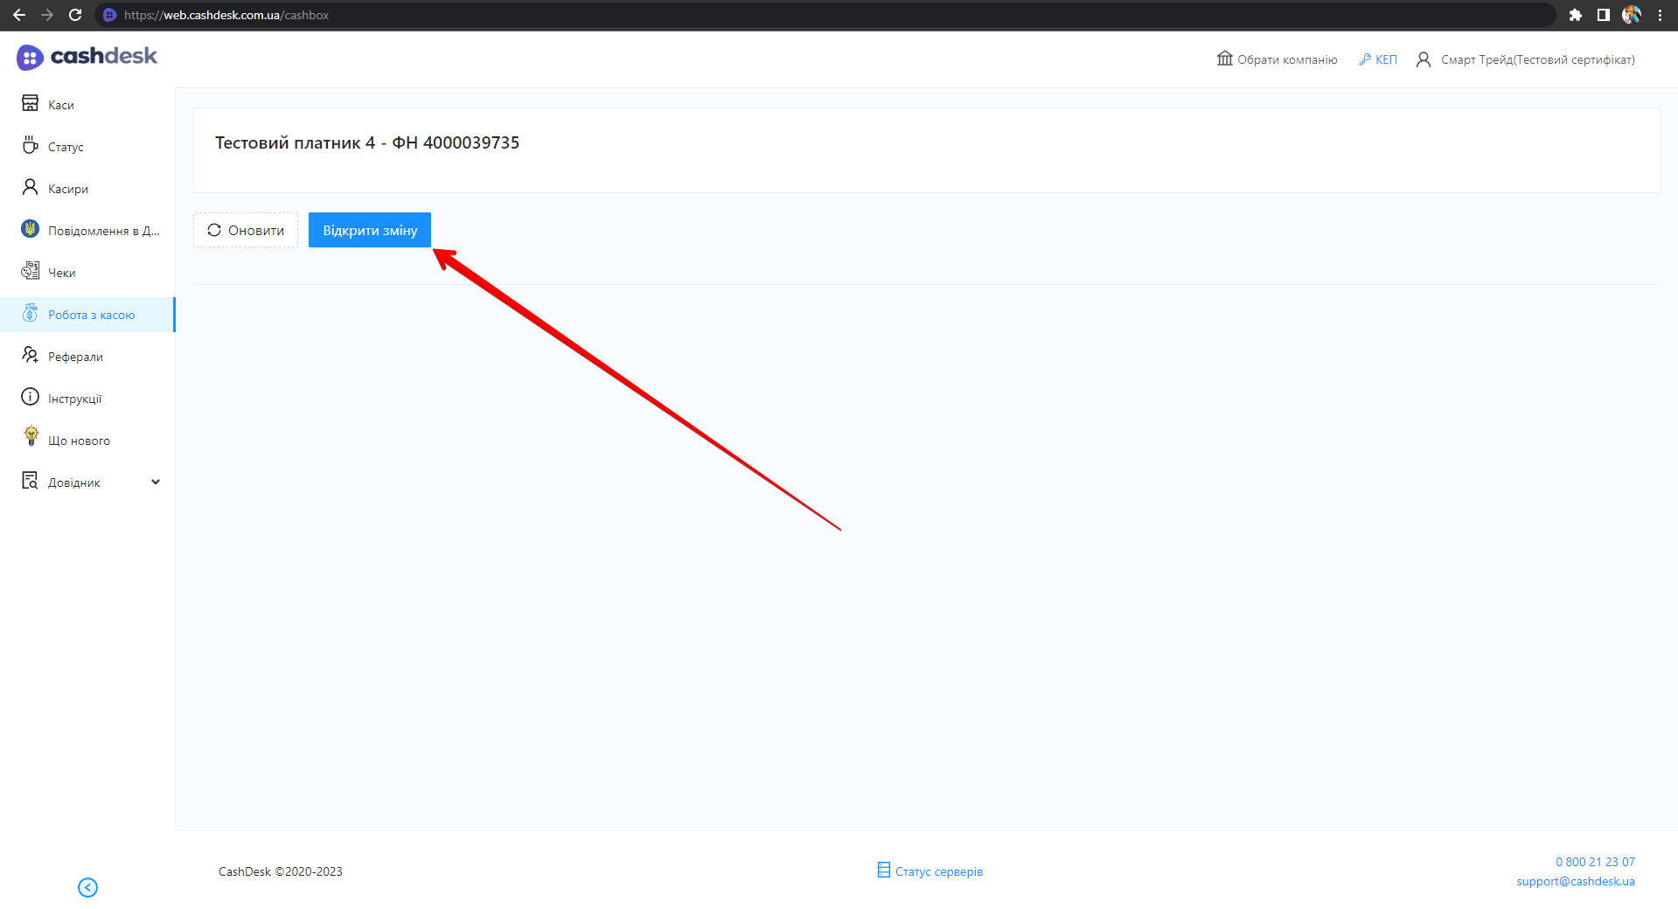
Task: Click the Інструкції info icon
Action: [30, 397]
